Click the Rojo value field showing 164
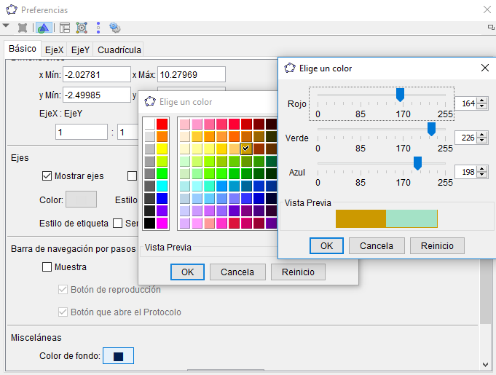 (x=466, y=103)
